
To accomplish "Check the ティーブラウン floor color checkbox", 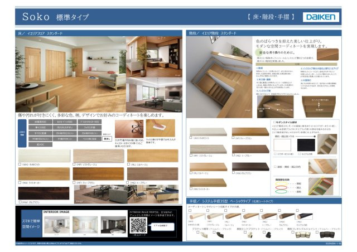I will (x=74, y=182).
